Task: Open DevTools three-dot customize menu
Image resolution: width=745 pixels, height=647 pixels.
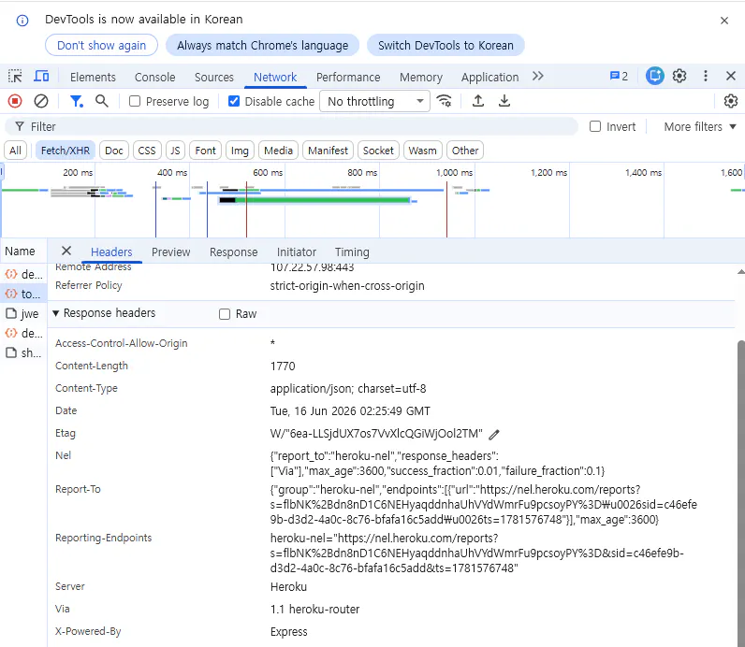Action: 706,76
